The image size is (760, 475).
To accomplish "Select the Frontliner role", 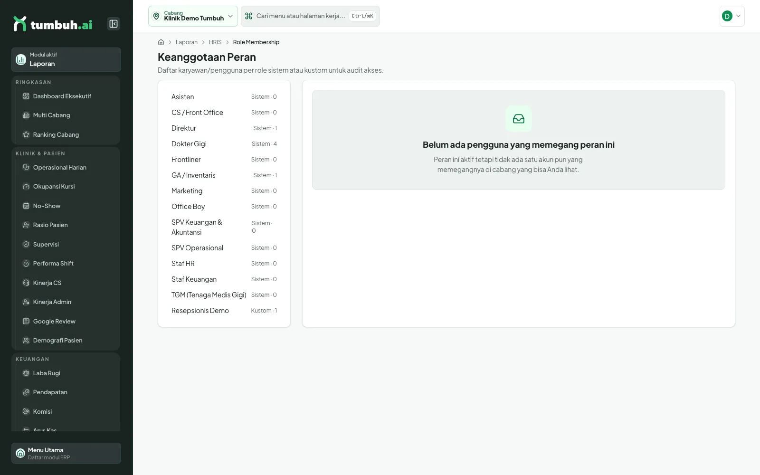I will point(224,160).
